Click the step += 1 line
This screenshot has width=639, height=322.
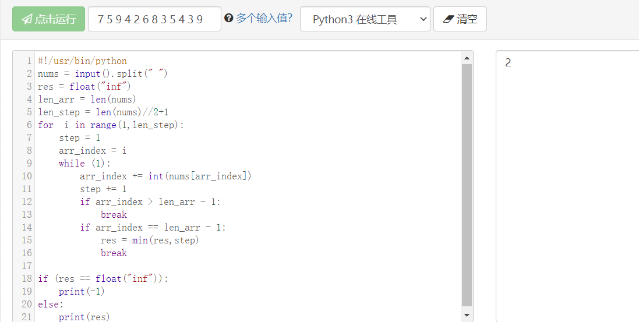[x=103, y=189]
